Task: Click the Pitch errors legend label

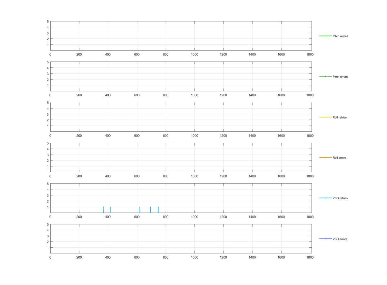Action: (x=340, y=77)
